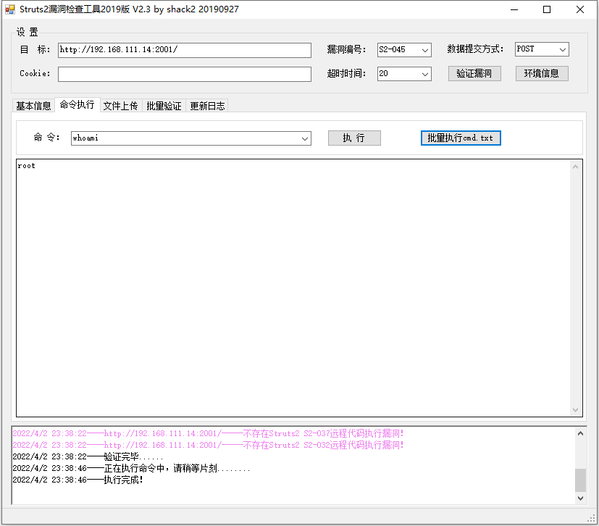Open the 文件上传 tab
Screen dimensions: 599x526
pos(121,106)
